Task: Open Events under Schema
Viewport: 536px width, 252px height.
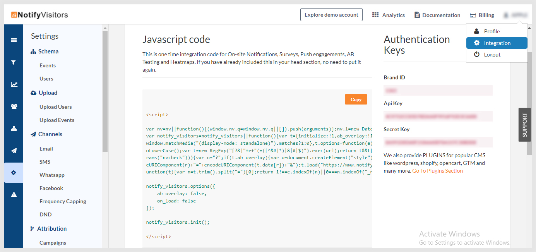Action: pos(48,65)
